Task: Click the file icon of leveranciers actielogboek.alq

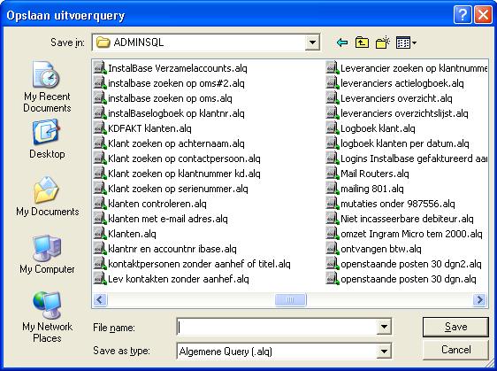Action: [333, 83]
